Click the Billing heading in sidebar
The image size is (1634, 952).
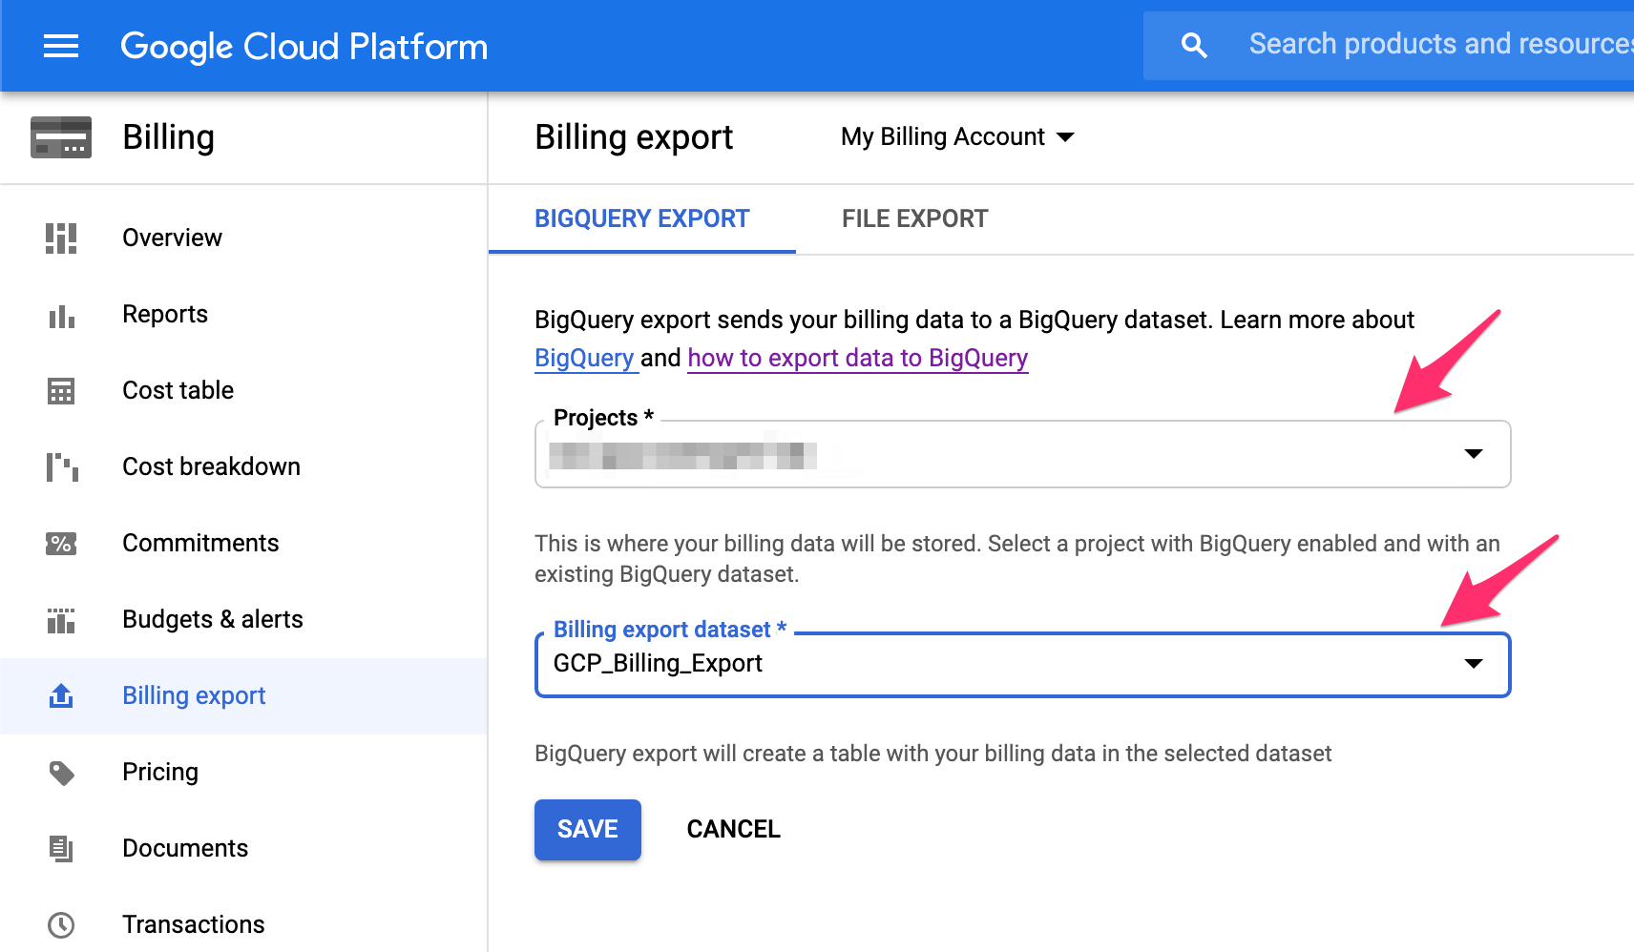click(168, 137)
